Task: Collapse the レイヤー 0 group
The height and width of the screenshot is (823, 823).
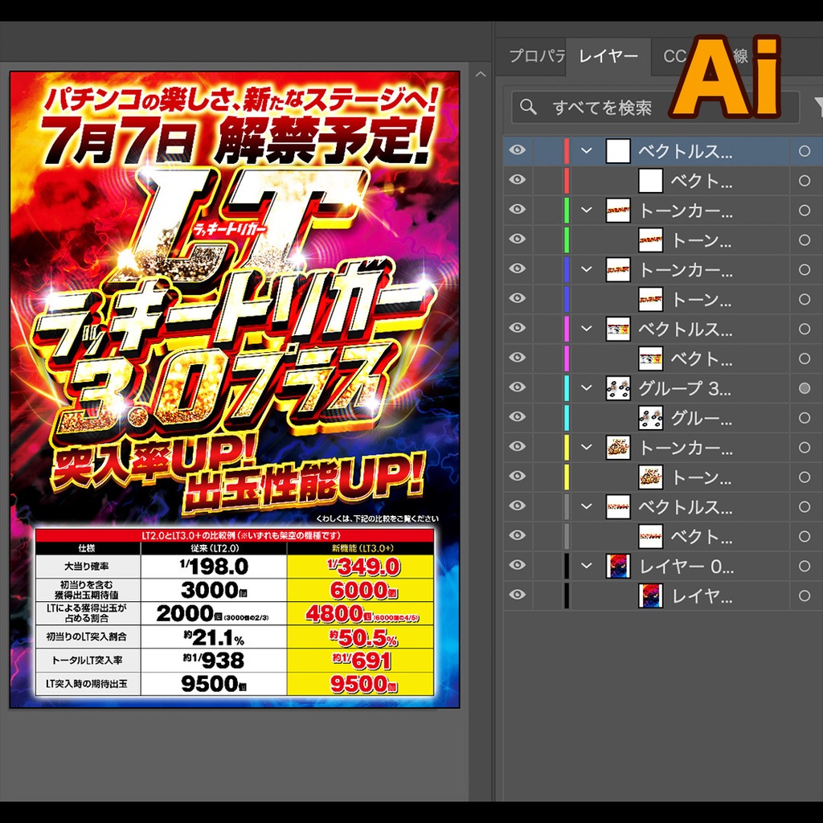Action: coord(585,565)
